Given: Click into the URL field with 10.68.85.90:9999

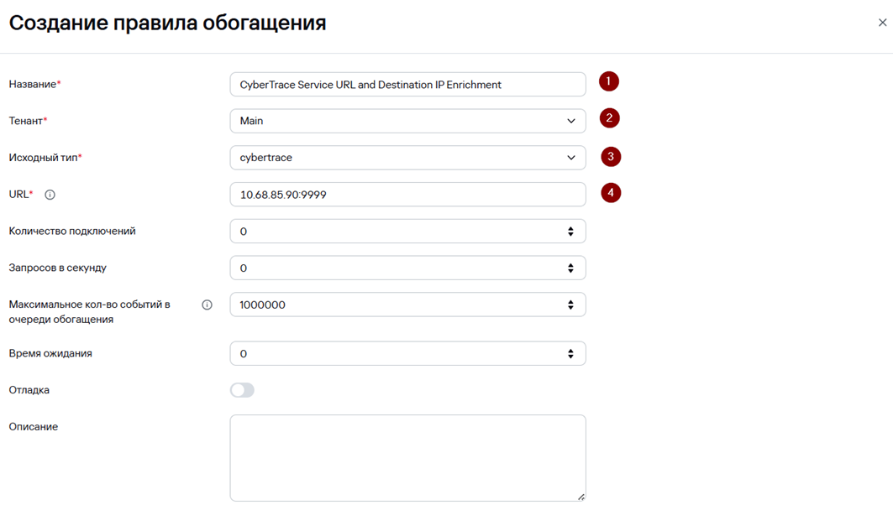Looking at the screenshot, I should pyautogui.click(x=407, y=195).
